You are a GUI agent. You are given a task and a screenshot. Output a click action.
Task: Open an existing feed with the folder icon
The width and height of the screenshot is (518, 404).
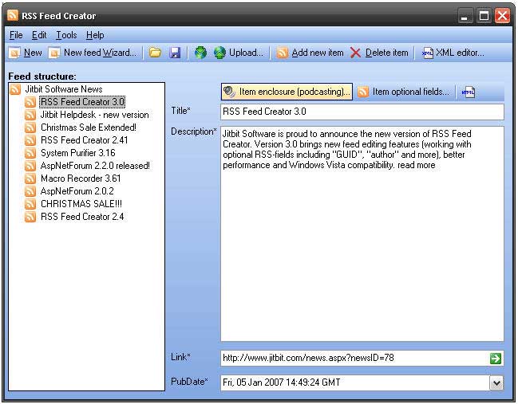pos(155,53)
